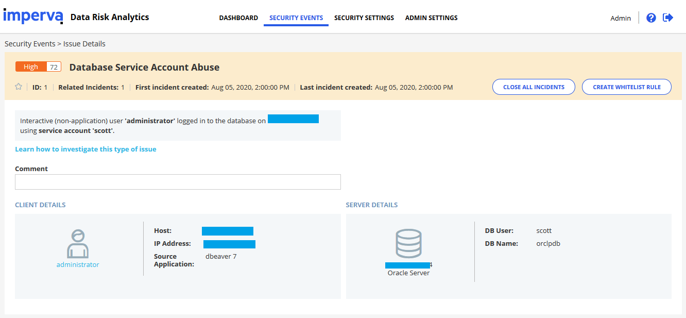This screenshot has width=686, height=318.
Task: Click the 'CLIENT DETAILS' heading
Action: point(40,205)
